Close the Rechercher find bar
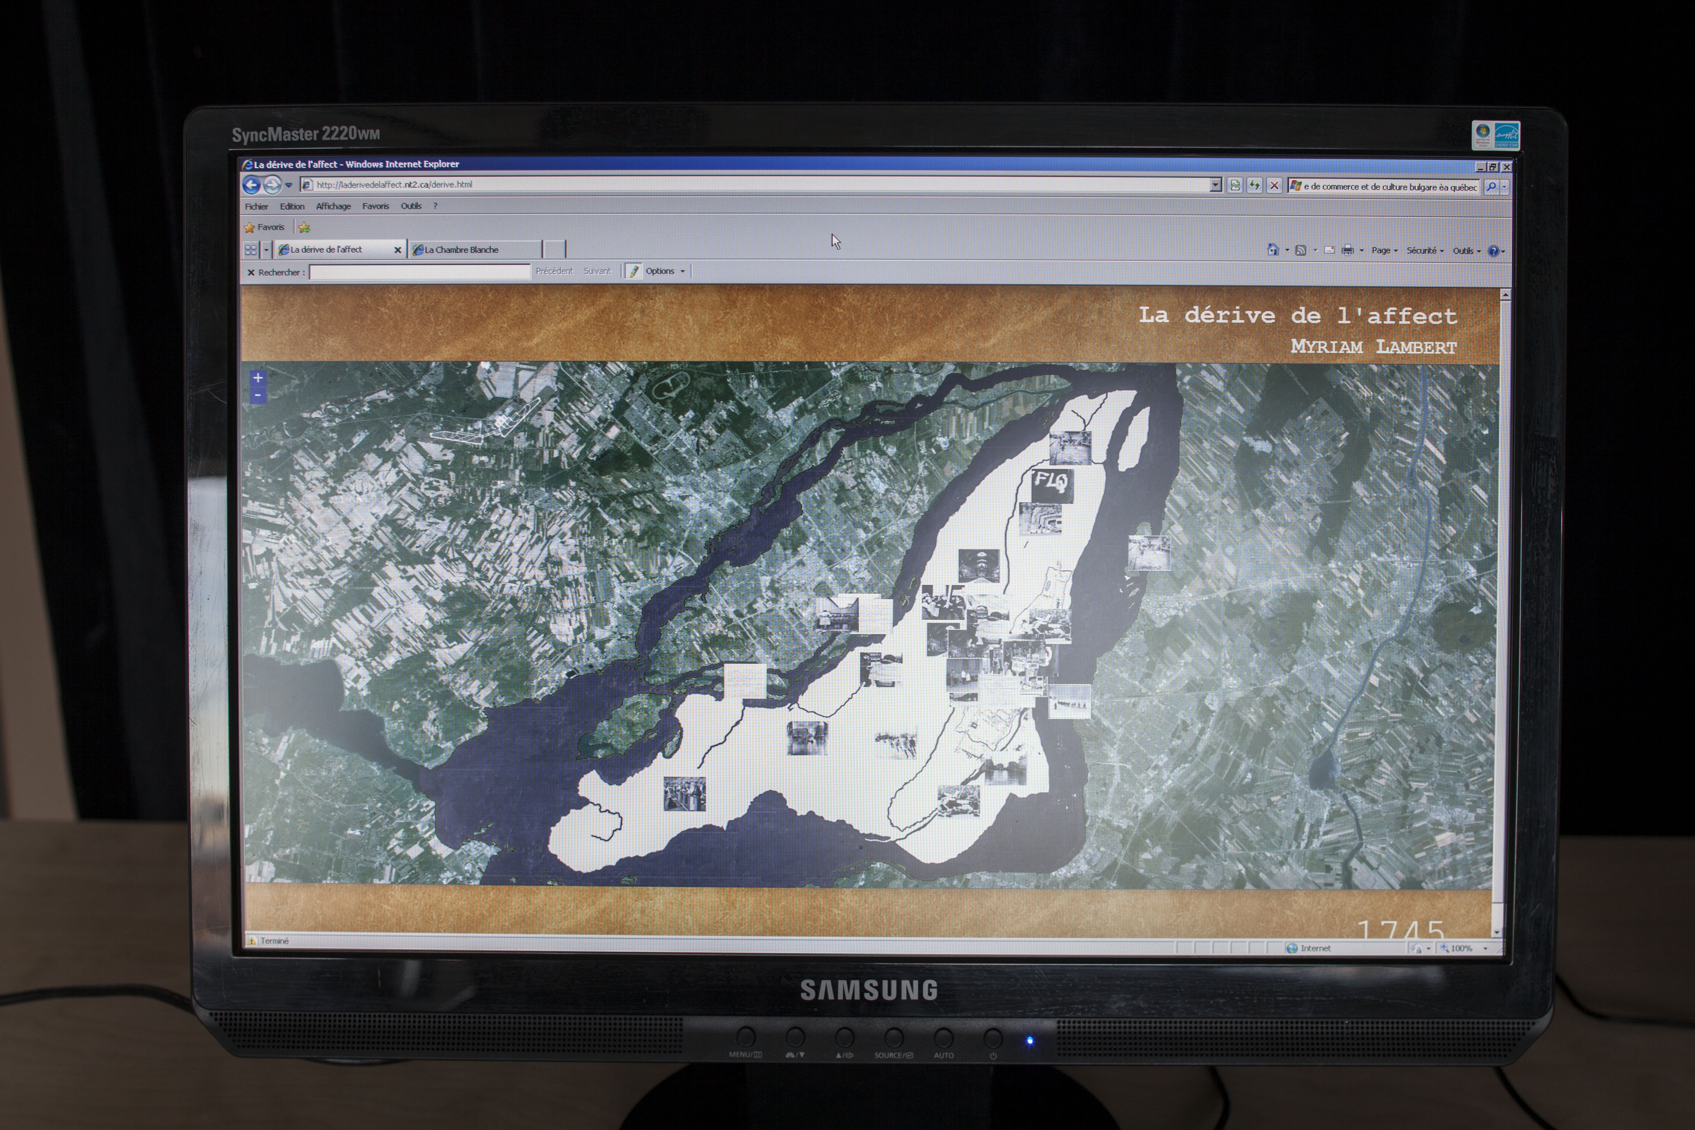 pyautogui.click(x=251, y=273)
